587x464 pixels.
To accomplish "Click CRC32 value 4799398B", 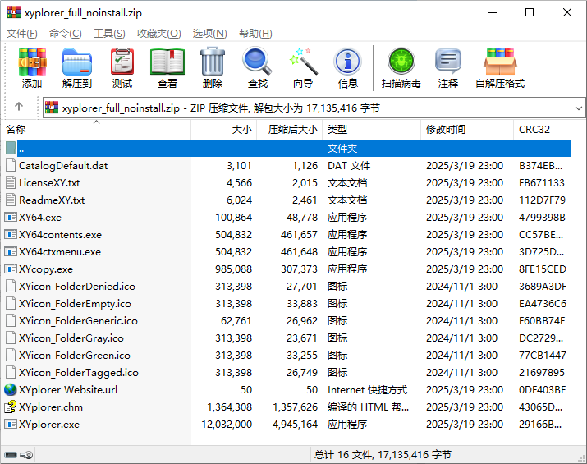I will [542, 218].
